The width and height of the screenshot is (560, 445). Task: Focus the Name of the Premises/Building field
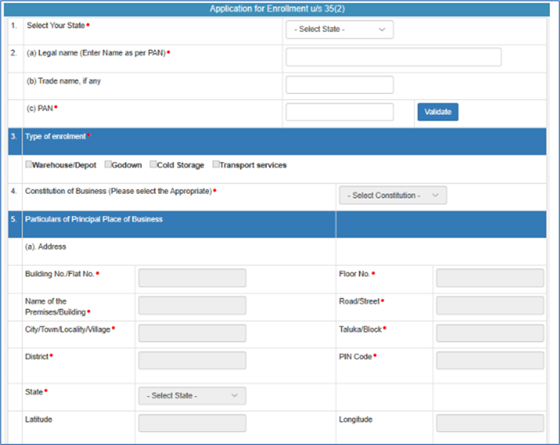(192, 306)
